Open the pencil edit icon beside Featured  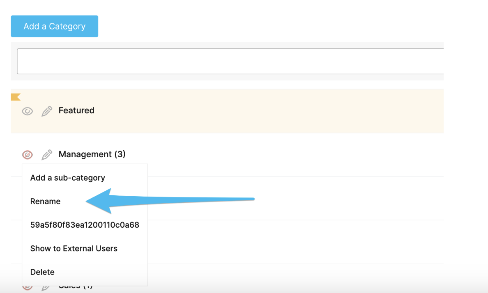[x=47, y=111]
